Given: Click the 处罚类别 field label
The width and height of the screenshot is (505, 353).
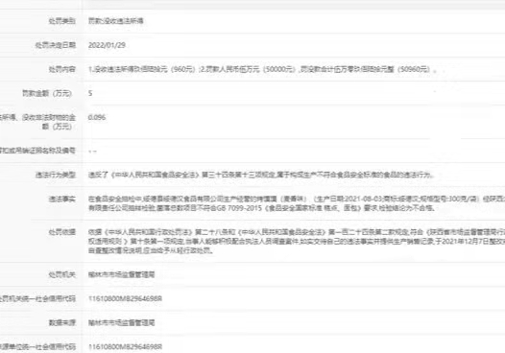Looking at the screenshot, I should [62, 21].
